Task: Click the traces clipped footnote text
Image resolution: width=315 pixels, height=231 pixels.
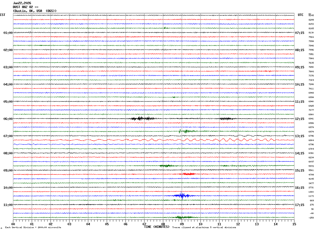Action: pyautogui.click(x=204, y=228)
